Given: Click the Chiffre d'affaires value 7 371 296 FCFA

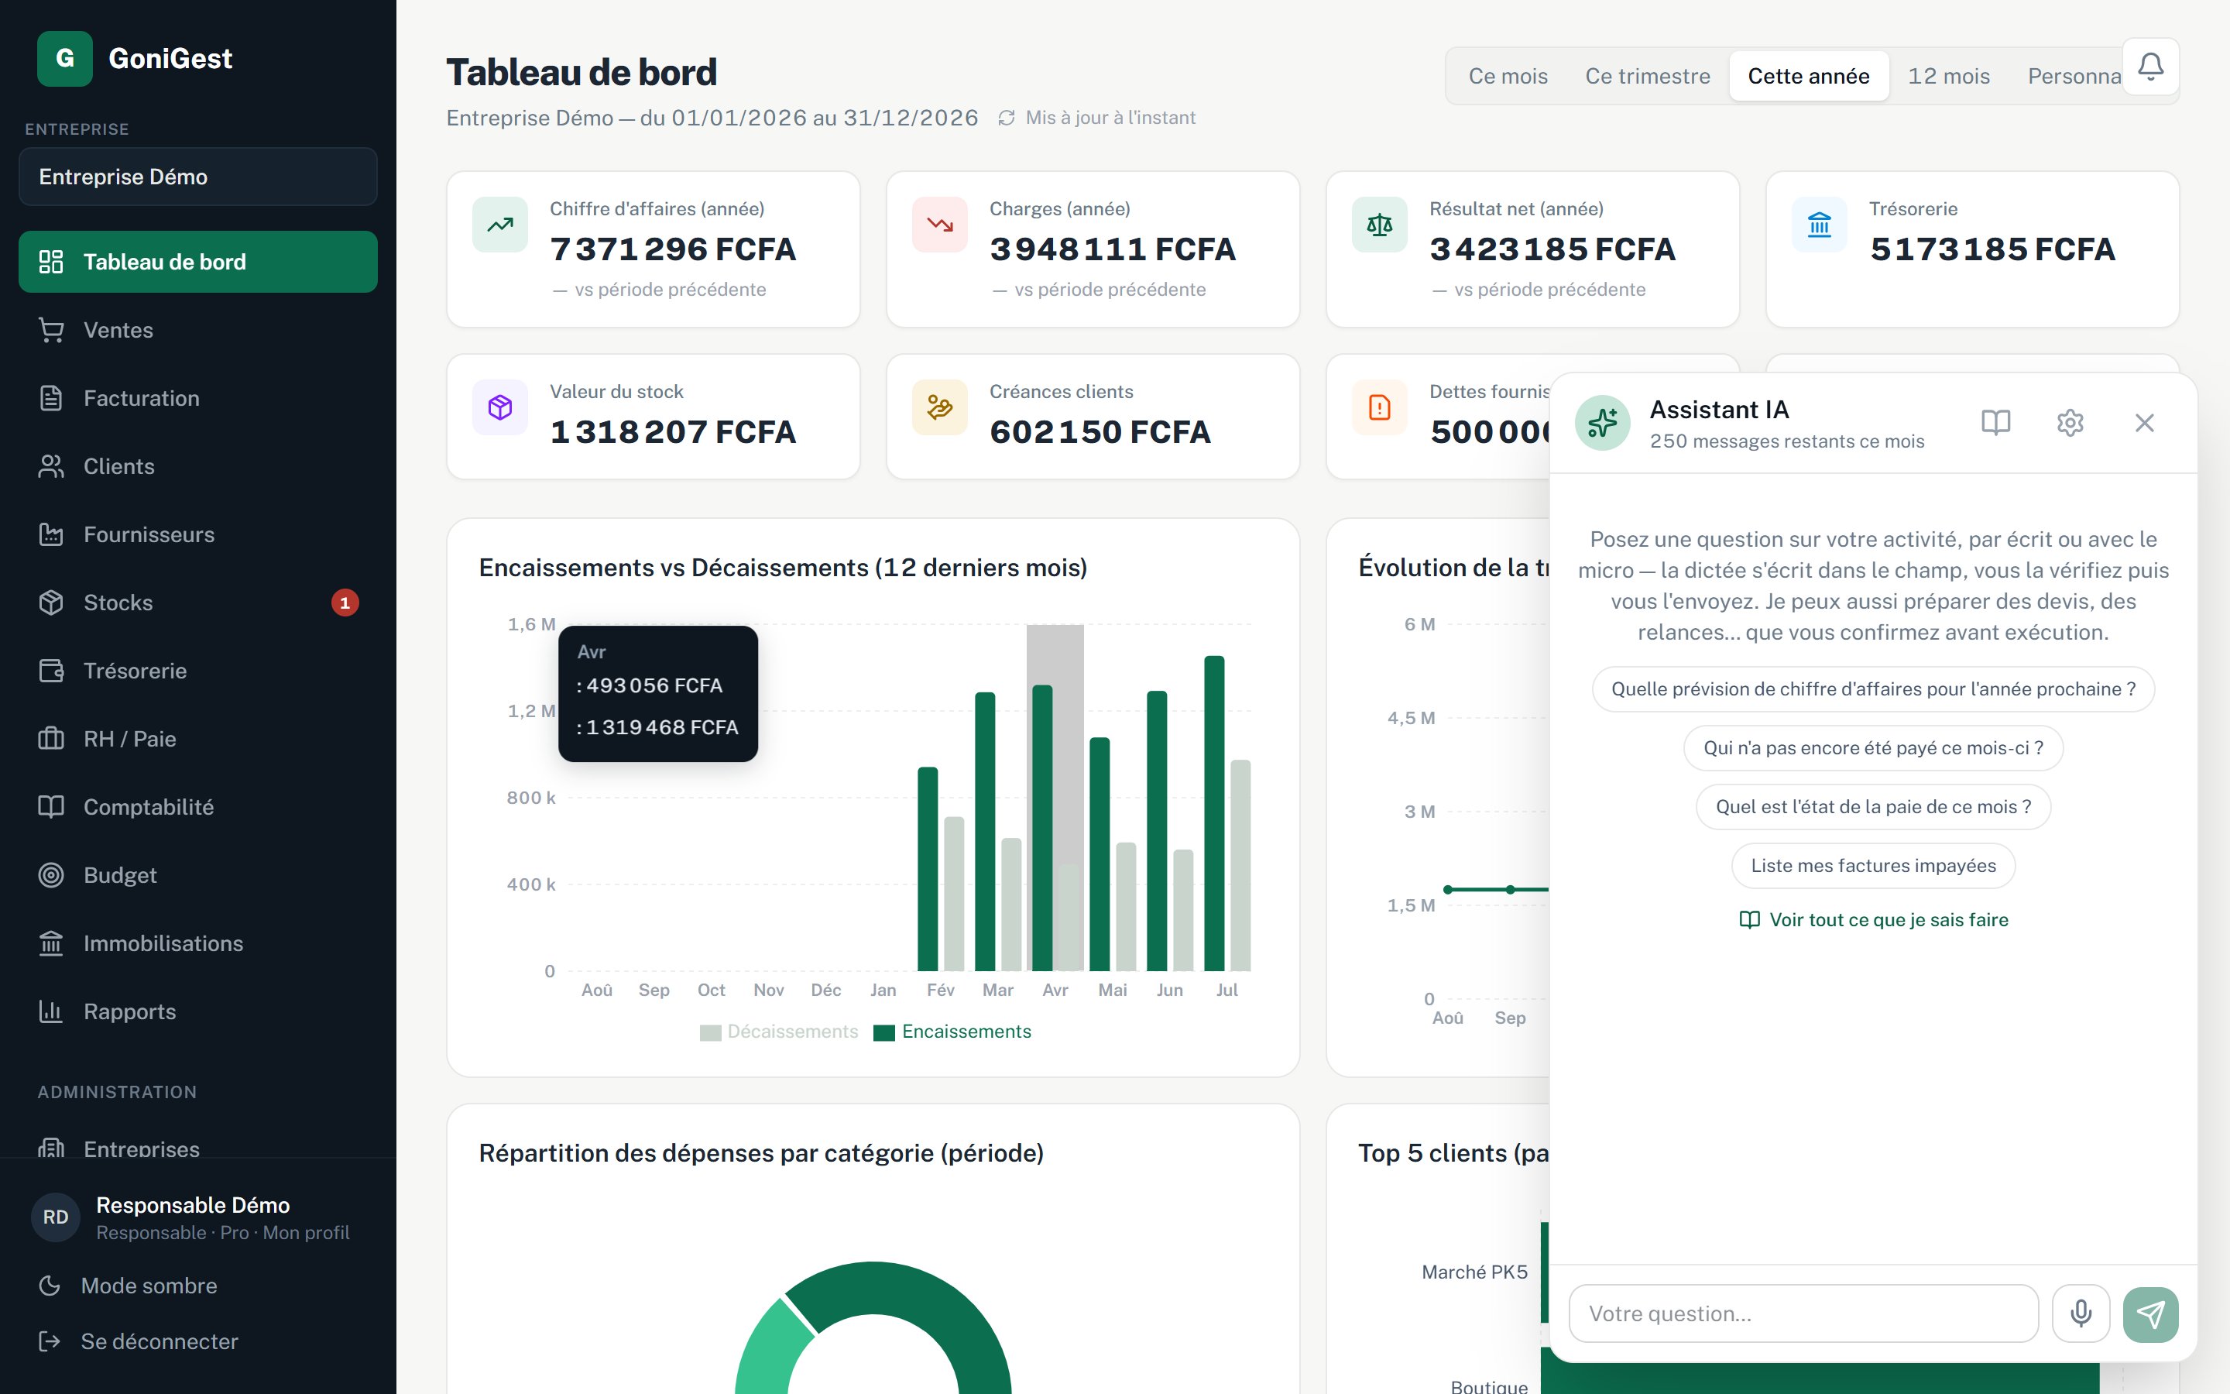Looking at the screenshot, I should (673, 249).
